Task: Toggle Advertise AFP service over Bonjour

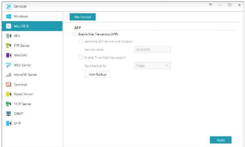Action: 81,41
